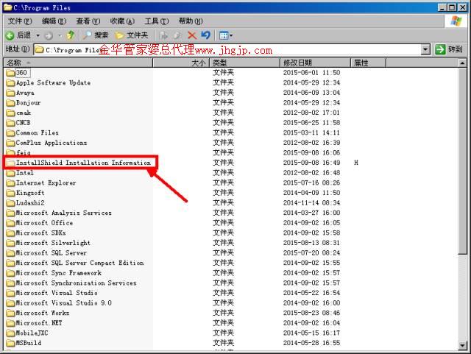Click the H attribute value
The width and height of the screenshot is (471, 354).
coord(356,163)
